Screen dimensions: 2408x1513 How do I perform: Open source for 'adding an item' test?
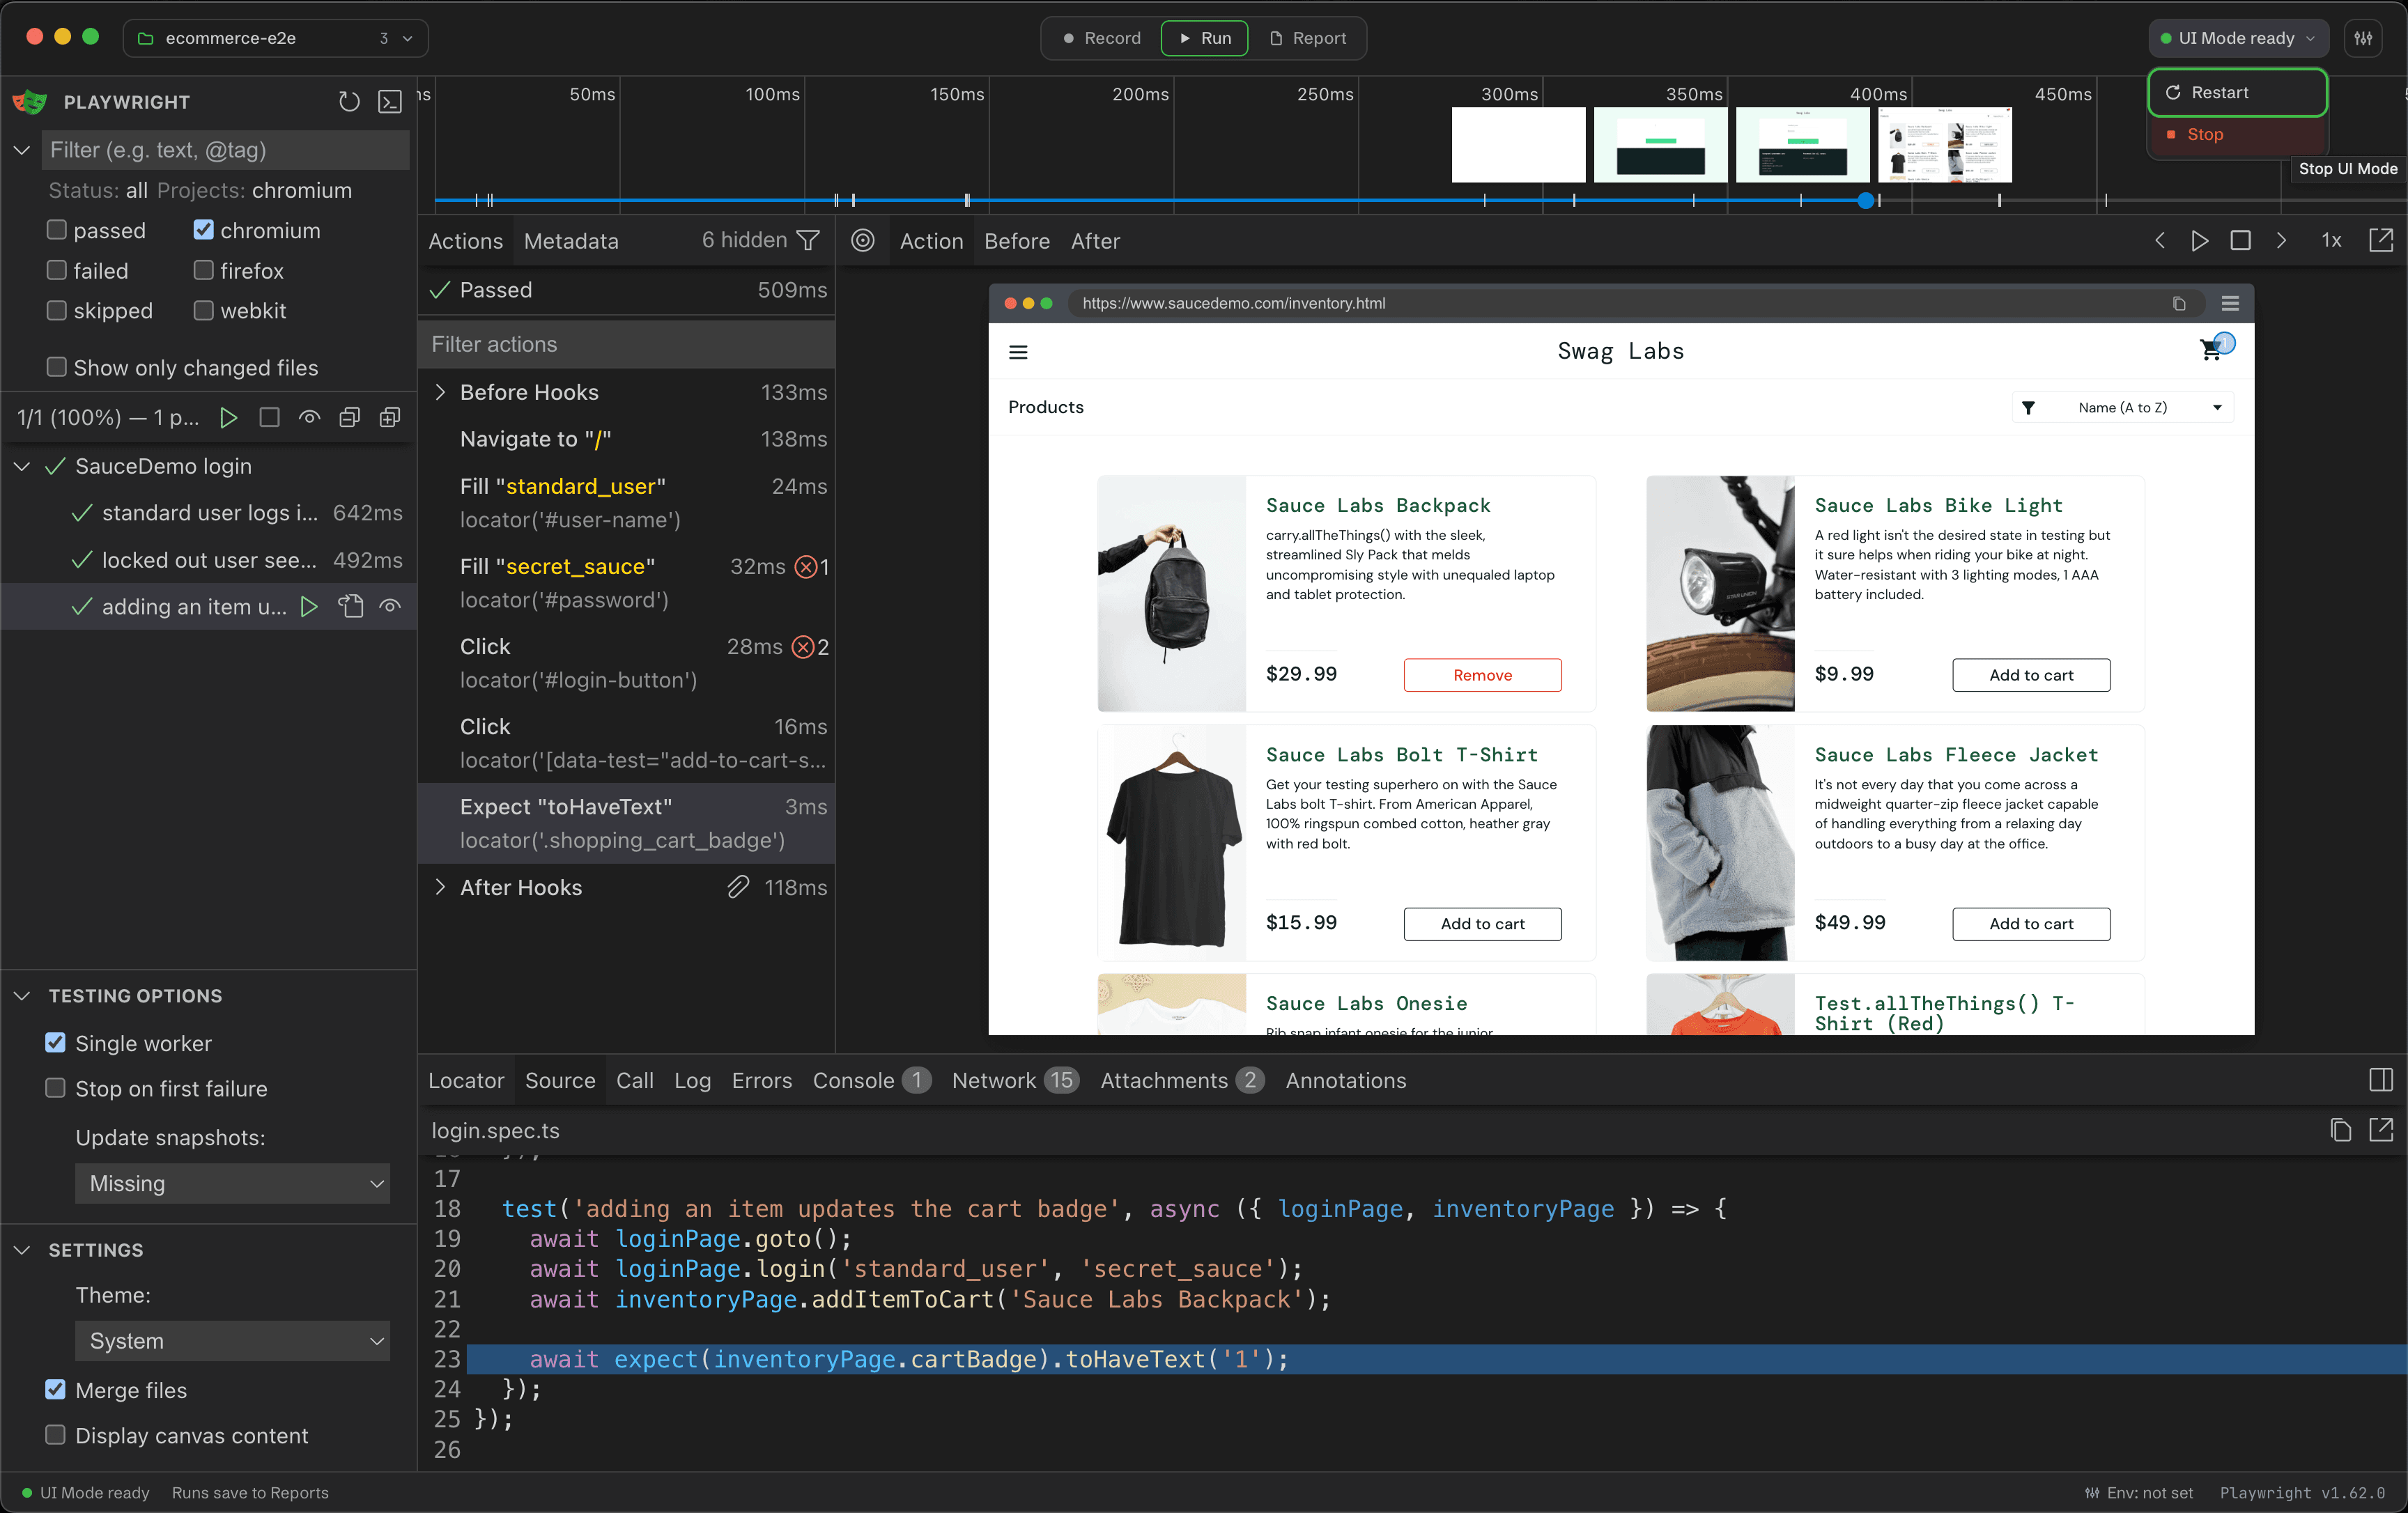(351, 607)
